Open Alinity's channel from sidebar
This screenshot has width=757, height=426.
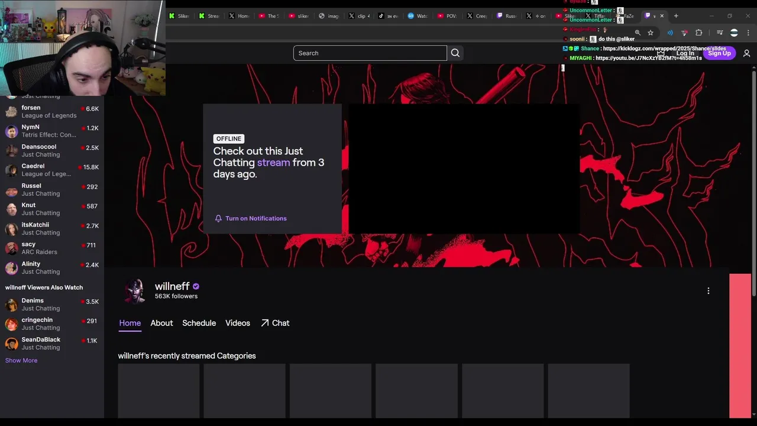[x=52, y=267]
